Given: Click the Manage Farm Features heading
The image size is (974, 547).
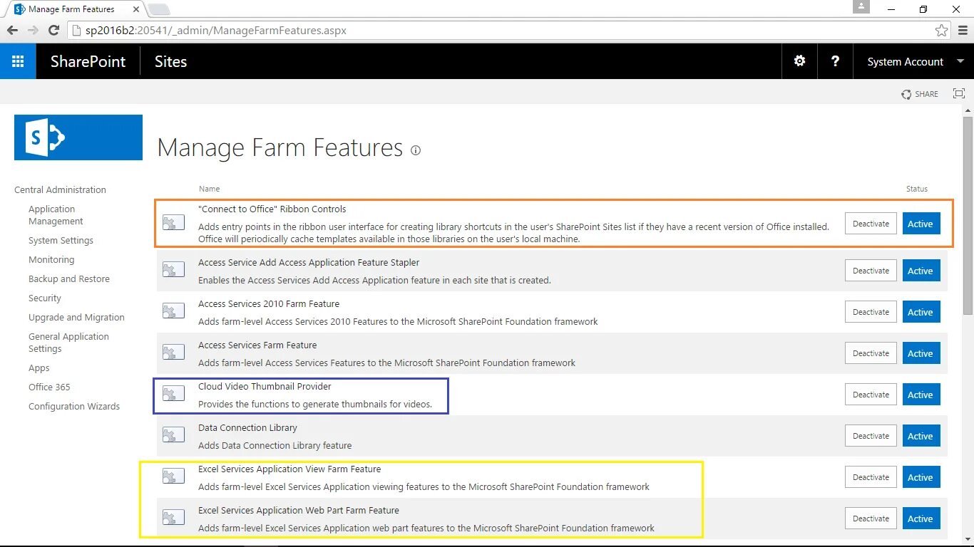Looking at the screenshot, I should pos(280,147).
